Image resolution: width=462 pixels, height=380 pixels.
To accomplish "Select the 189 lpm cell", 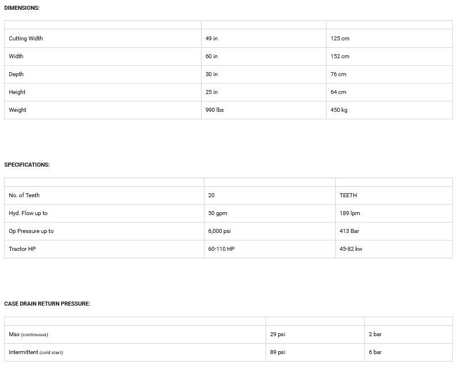I will click(x=350, y=213).
